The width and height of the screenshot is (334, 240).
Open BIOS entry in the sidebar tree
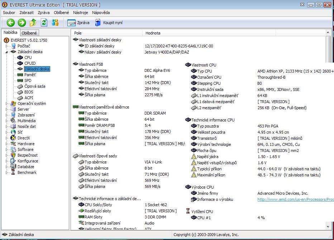click(x=29, y=92)
